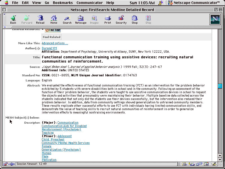Screen dimensions: 225x169
Task: Click the article title Functional communication training
Action: point(118,59)
